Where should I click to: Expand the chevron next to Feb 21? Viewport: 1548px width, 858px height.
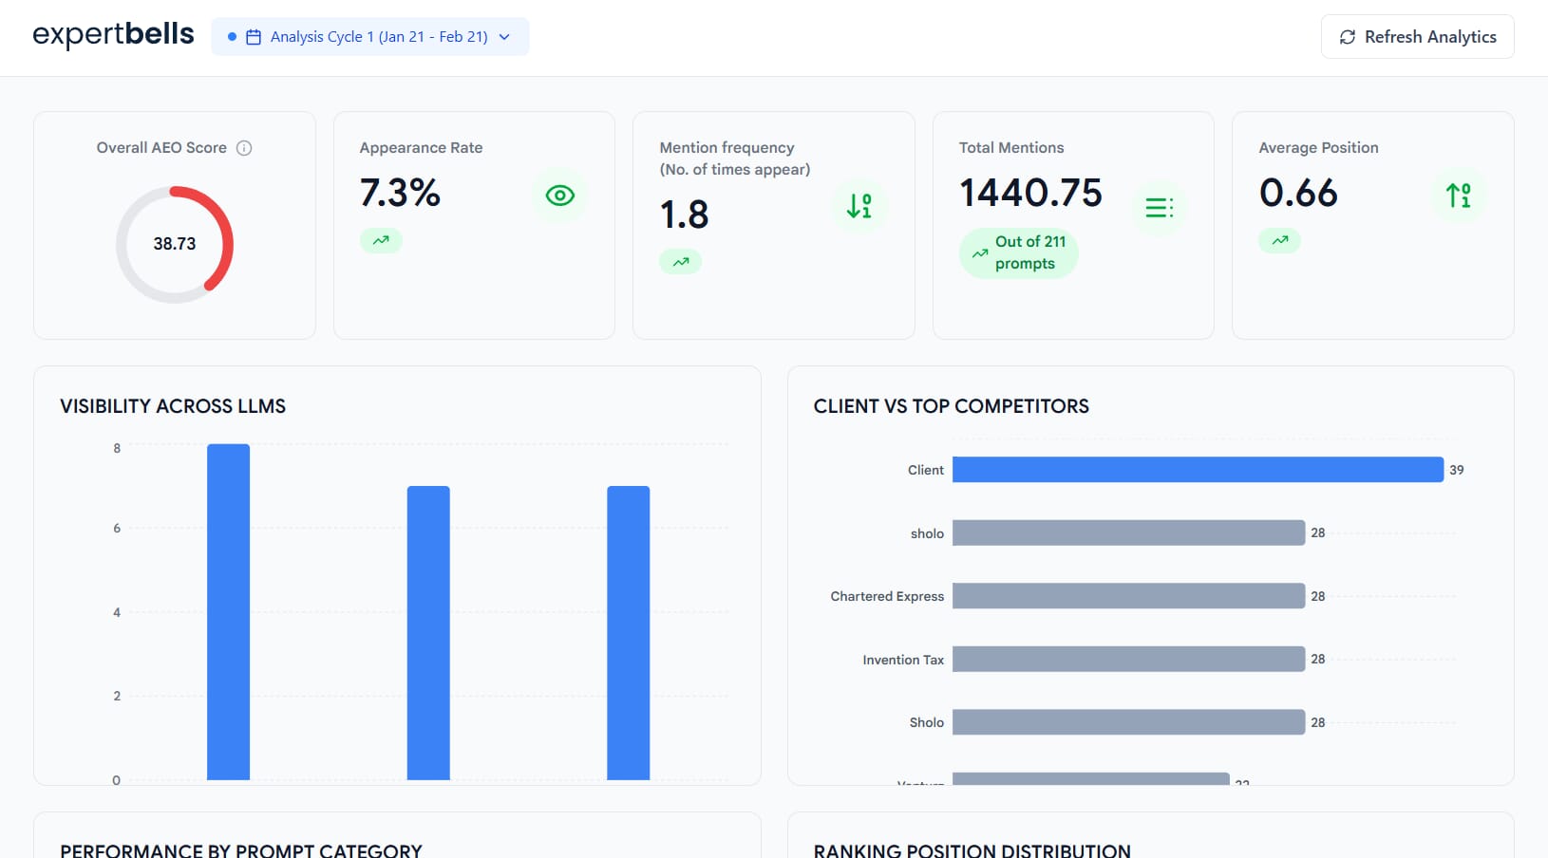pyautogui.click(x=504, y=37)
